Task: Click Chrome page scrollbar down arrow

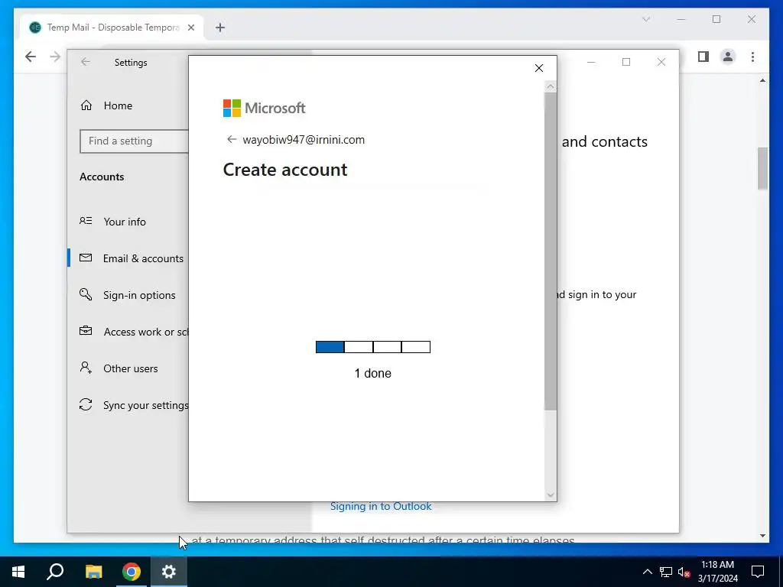Action: pyautogui.click(x=762, y=536)
